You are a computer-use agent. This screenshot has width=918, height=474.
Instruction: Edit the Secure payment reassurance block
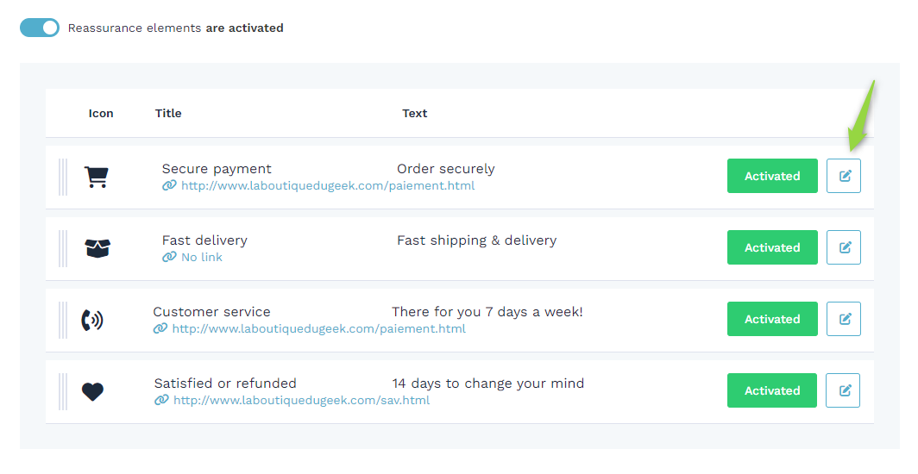click(x=844, y=176)
